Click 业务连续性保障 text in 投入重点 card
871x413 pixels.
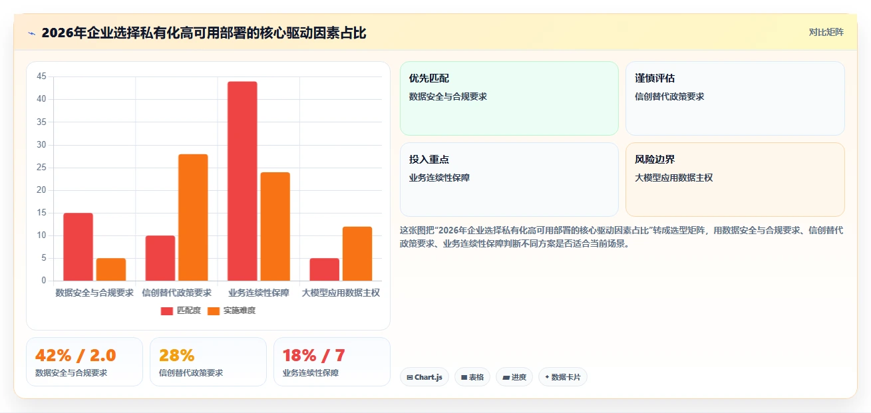[439, 178]
